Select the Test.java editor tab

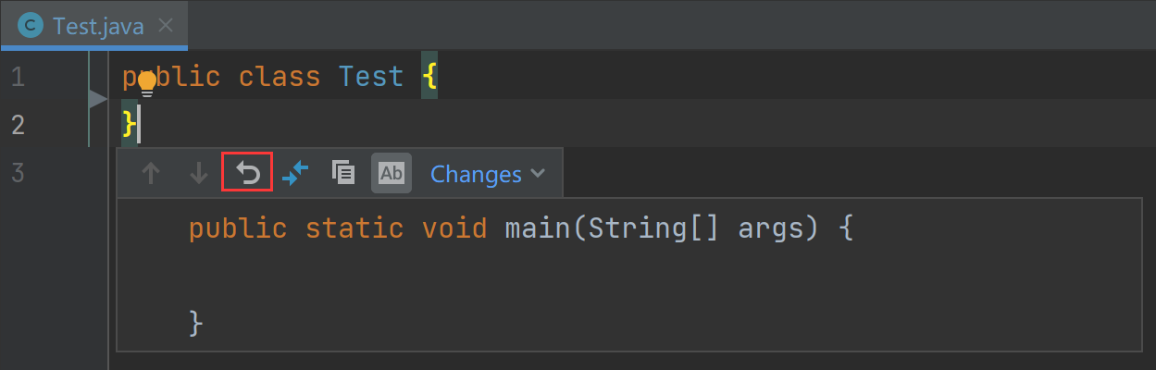tap(97, 25)
